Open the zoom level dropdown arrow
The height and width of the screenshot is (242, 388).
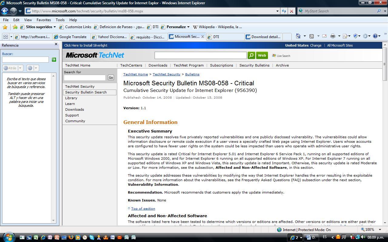[380, 230]
